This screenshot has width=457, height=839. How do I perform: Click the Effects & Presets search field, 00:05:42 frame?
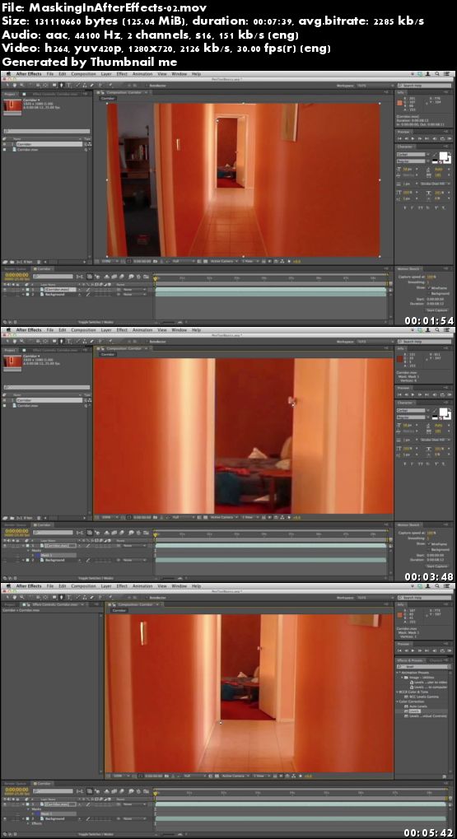pos(422,666)
